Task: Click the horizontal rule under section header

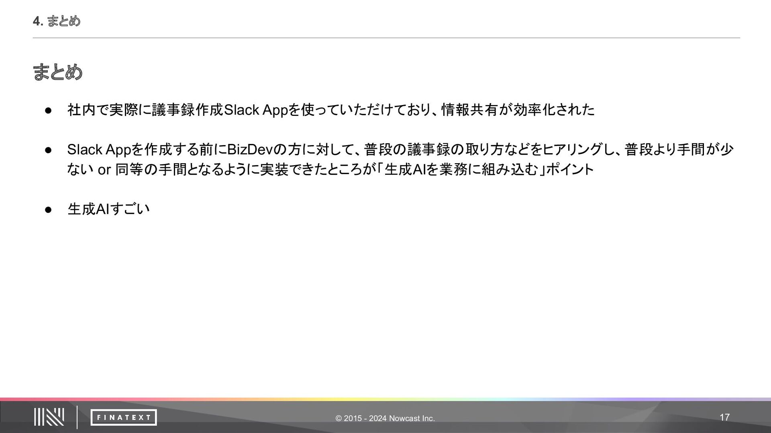Action: pyautogui.click(x=385, y=38)
